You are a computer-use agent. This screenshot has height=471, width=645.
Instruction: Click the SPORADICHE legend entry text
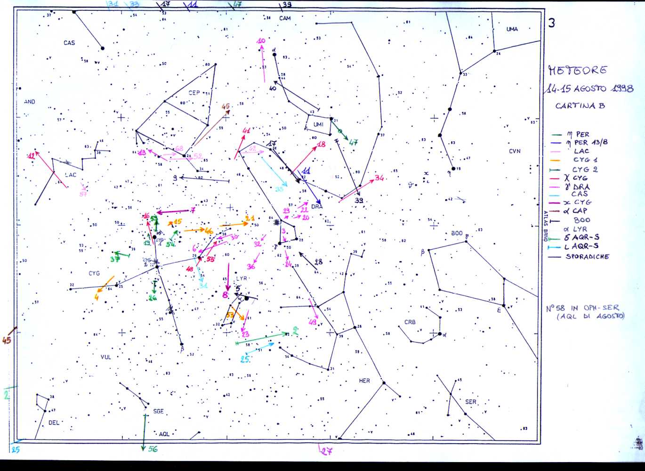coord(587,257)
